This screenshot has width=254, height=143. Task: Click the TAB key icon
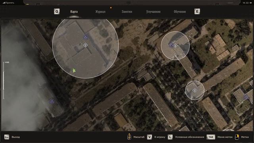pos(211,137)
